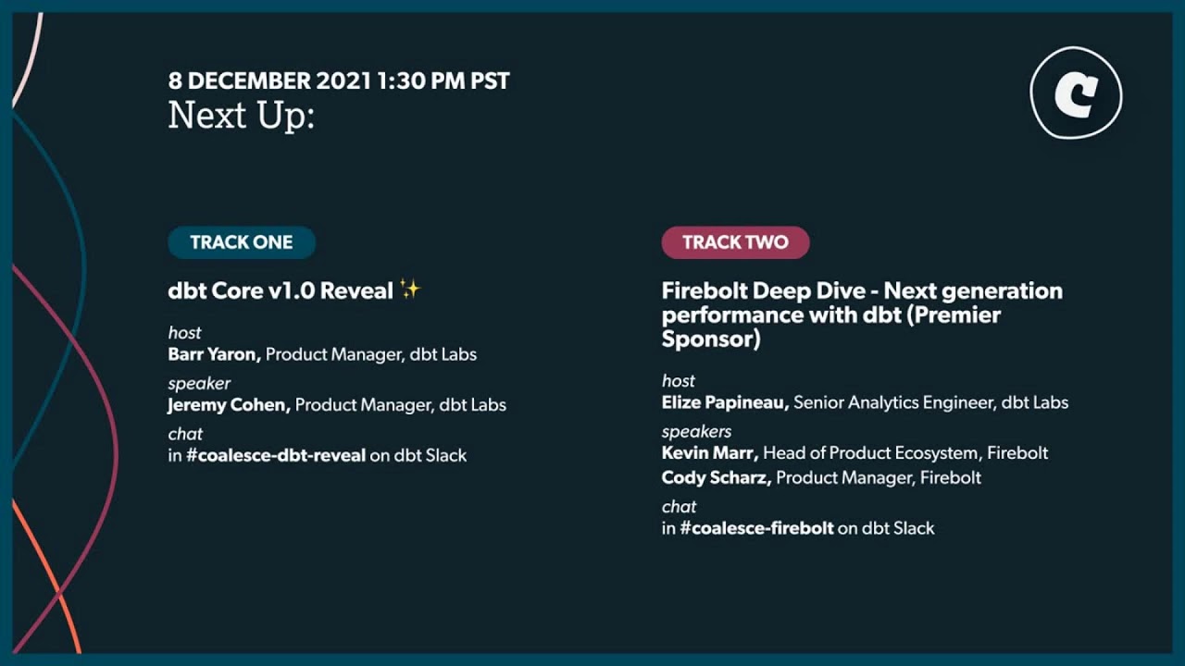Click the sparkles emoji beside dbt Core title
Screen dimensions: 1185x666
click(x=410, y=290)
